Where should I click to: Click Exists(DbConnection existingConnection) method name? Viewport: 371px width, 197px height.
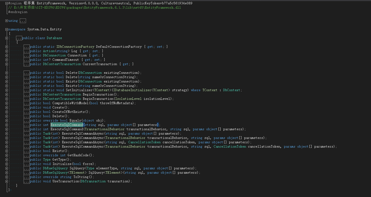[x=71, y=81]
